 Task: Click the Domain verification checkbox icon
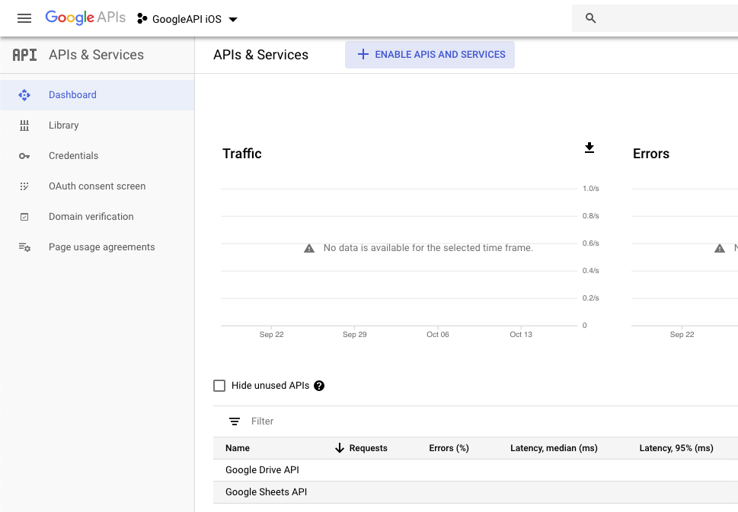point(24,217)
